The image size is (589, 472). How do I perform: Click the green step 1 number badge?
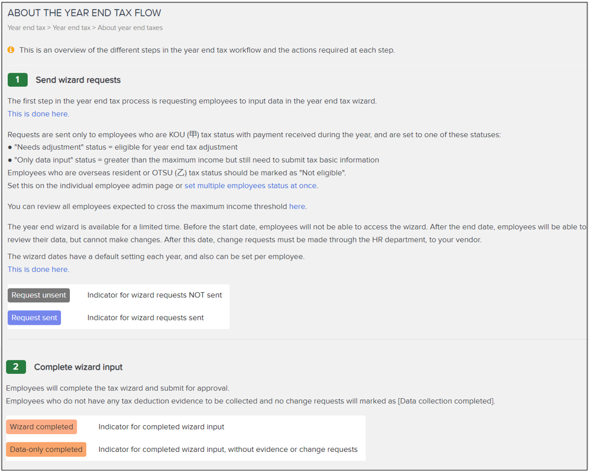(x=18, y=80)
